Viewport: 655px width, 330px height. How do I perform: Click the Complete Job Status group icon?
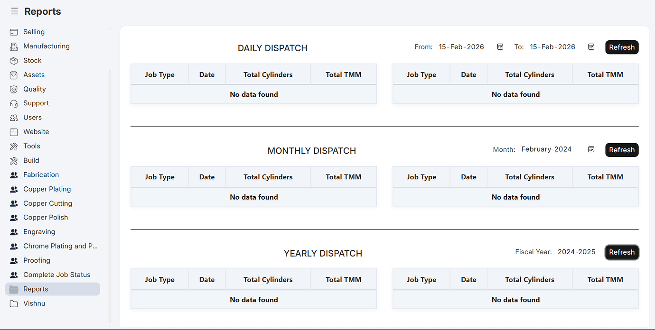click(14, 275)
